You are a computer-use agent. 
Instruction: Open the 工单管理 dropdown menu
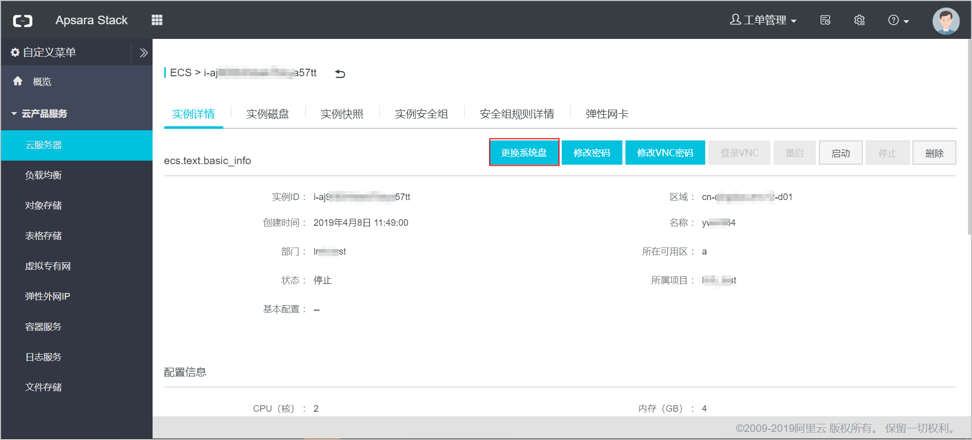(763, 20)
